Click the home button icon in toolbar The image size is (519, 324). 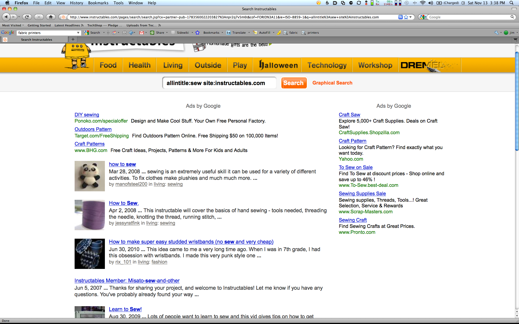click(51, 17)
